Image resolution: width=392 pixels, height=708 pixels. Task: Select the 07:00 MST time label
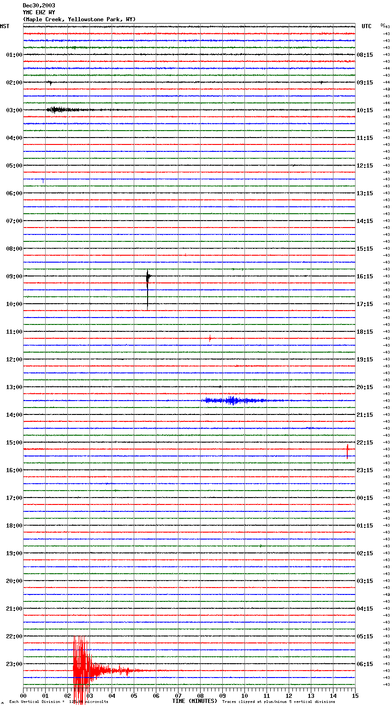point(14,221)
